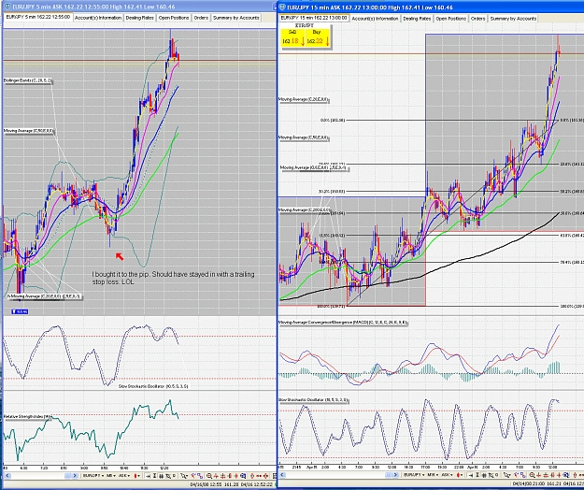Viewport: 584px width, 490px height.
Task: Open magnifier zoom tool in 15 min chart toolbar
Action: (x=533, y=475)
